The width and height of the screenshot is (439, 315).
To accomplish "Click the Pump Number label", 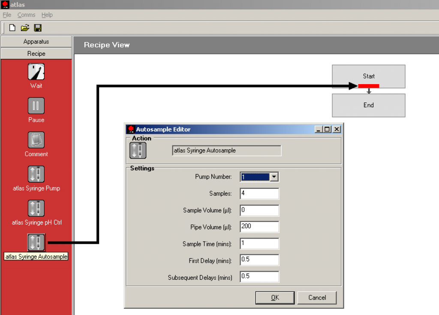I will point(213,177).
